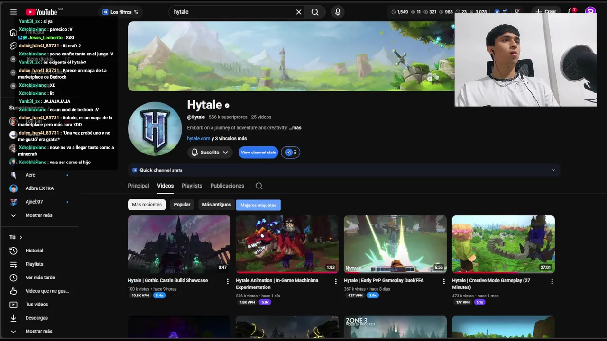This screenshot has width=607, height=341.
Task: Open options menu for Early PvP video
Action: point(443,281)
